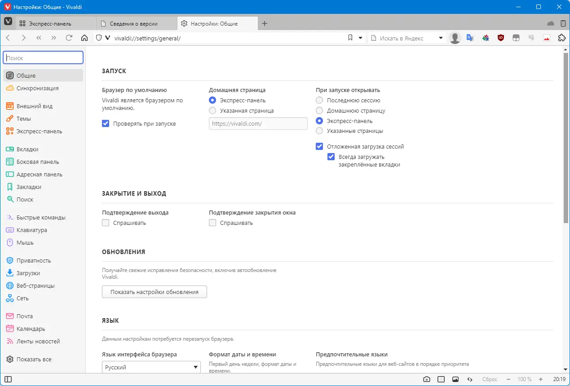Toggle Отложенная загрузка сессий checkbox
The width and height of the screenshot is (570, 386).
pos(319,146)
